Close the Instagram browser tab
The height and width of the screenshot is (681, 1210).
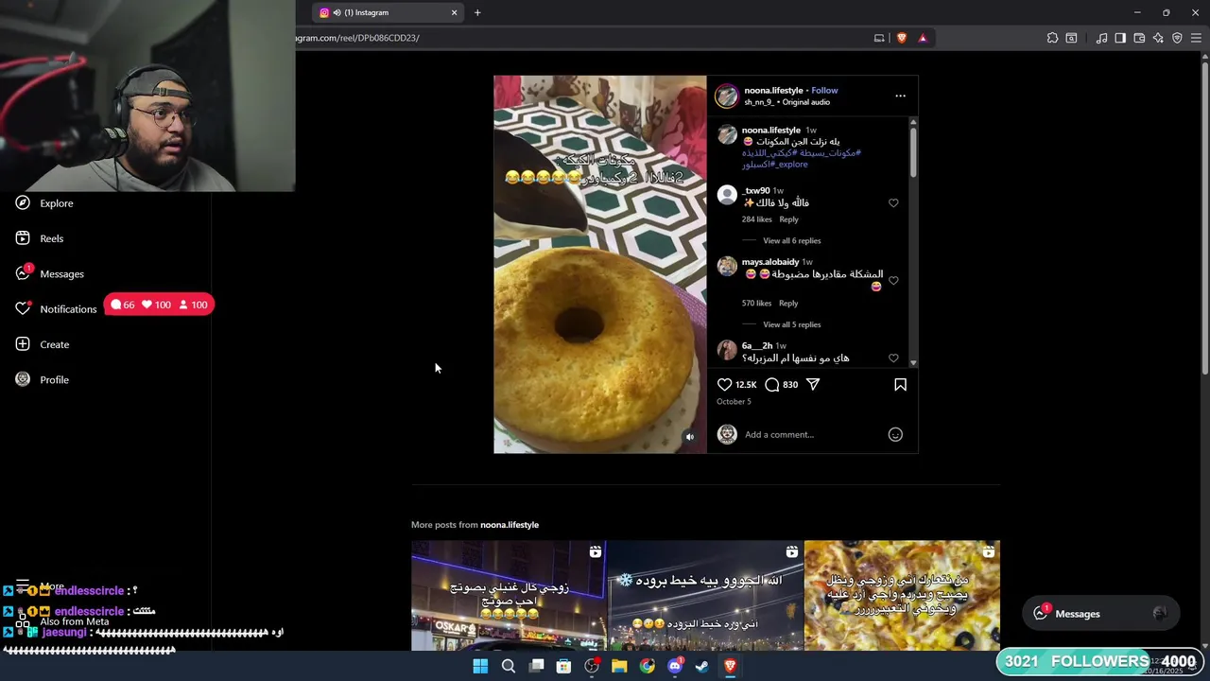click(454, 12)
